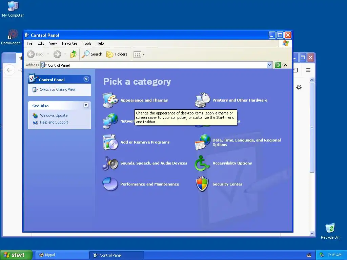Click the Go button
The image size is (347, 260).
click(x=281, y=65)
